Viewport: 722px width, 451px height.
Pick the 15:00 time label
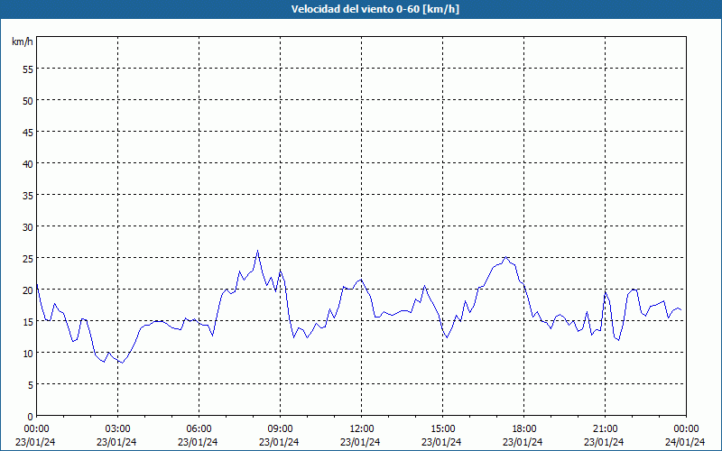click(442, 429)
